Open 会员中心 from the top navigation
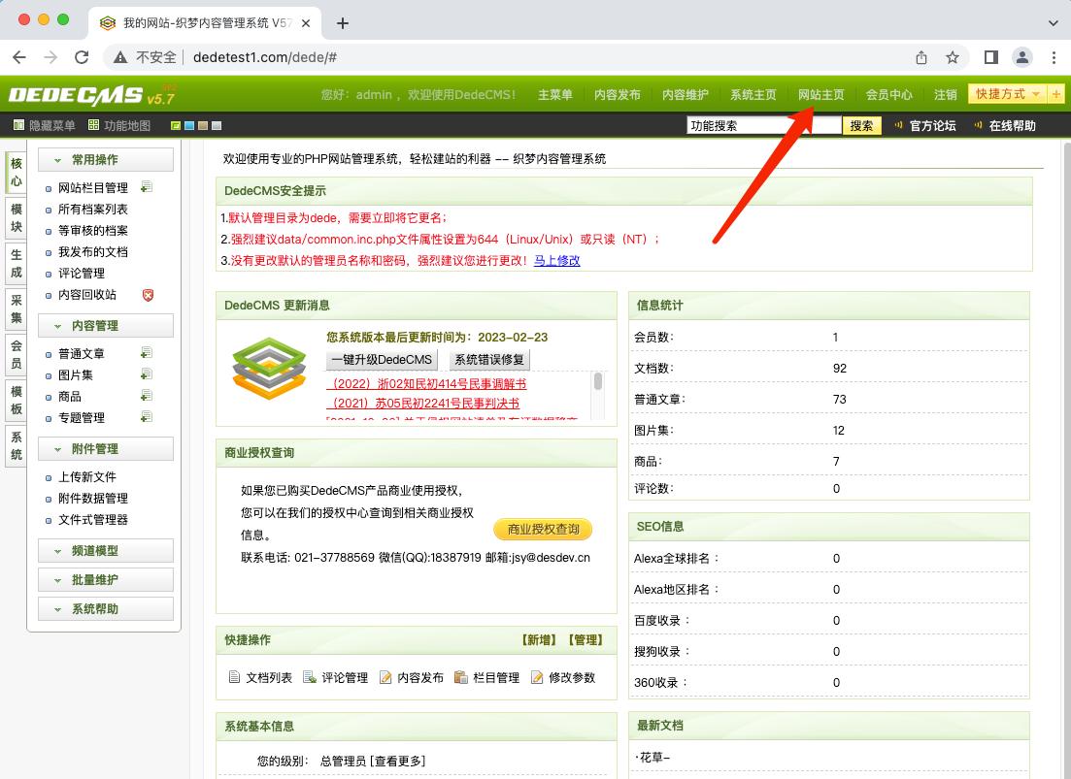 tap(888, 95)
